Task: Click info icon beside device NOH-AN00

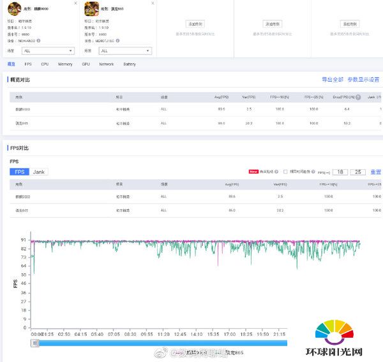Action: click(38, 41)
